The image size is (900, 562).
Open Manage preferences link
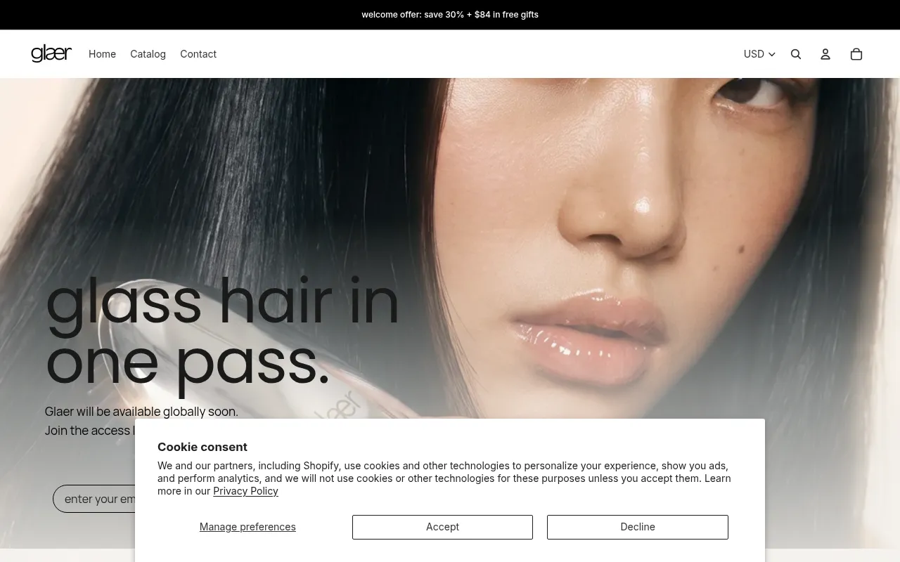(x=247, y=527)
